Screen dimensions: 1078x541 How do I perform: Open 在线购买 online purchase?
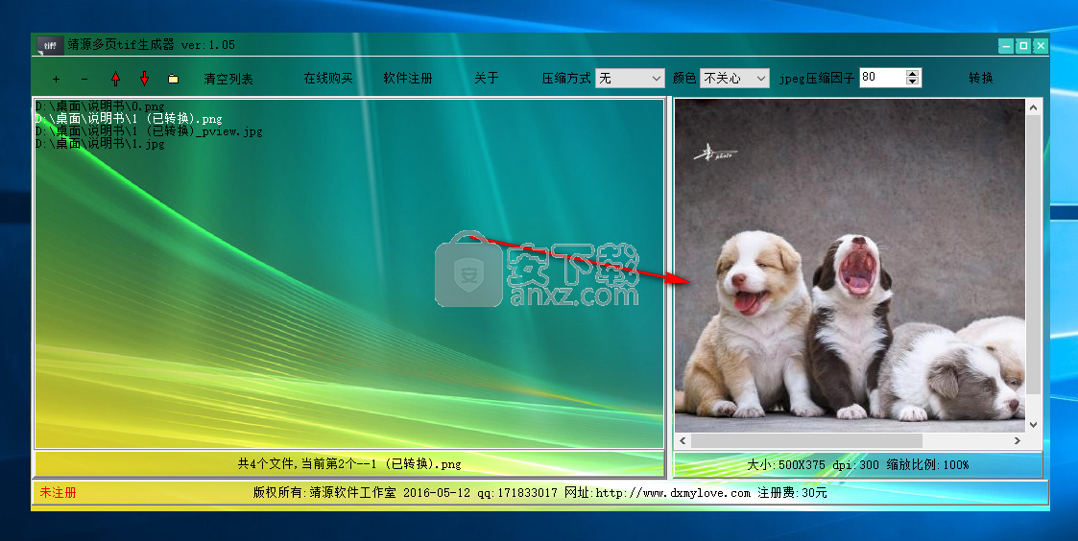(328, 79)
